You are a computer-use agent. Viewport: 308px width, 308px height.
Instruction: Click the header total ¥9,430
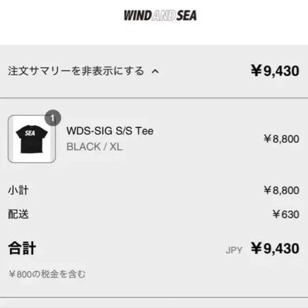(x=275, y=71)
